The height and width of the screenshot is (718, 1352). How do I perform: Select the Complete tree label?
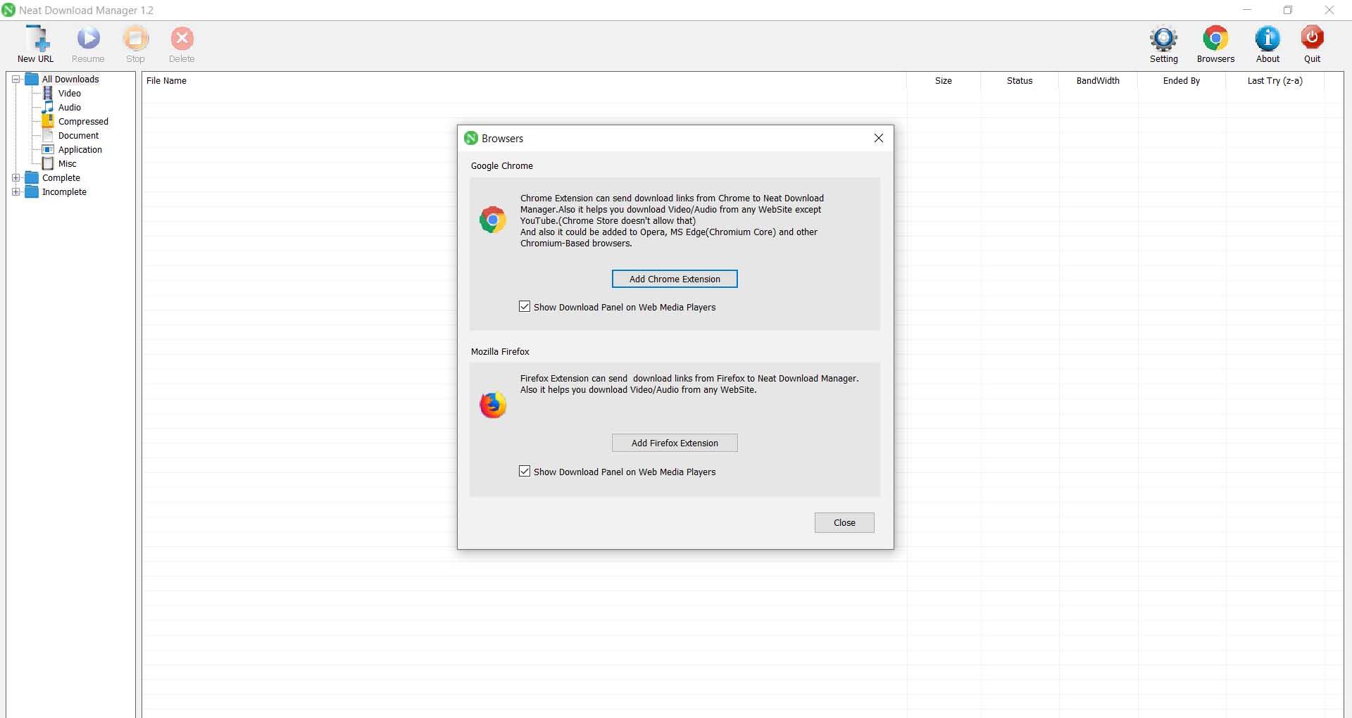(x=61, y=177)
